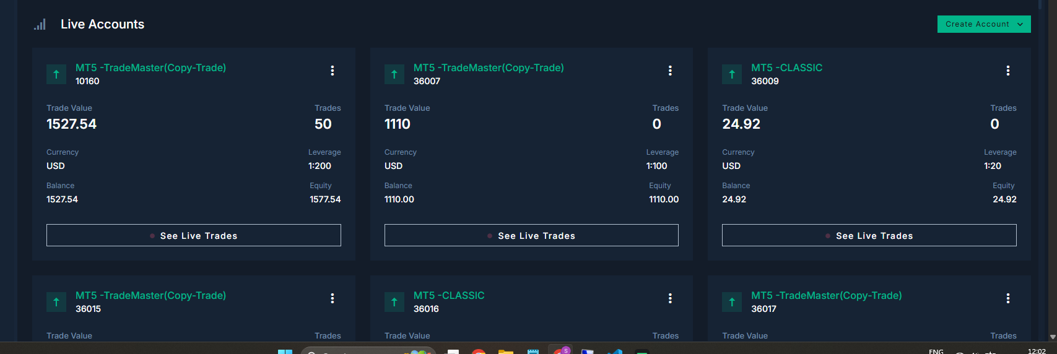Open the three-dot menu for account 36016
The image size is (1057, 354).
[x=670, y=298]
